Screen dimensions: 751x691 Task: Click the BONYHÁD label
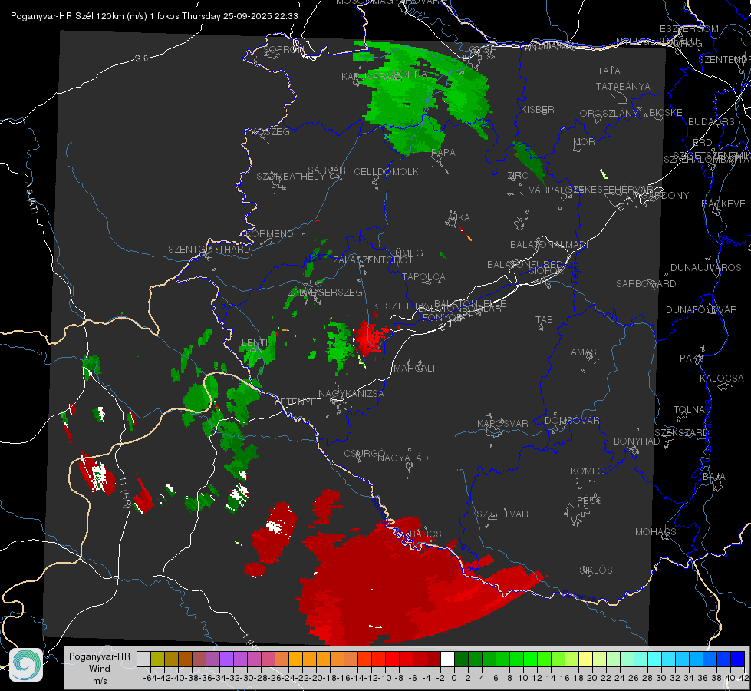[637, 441]
